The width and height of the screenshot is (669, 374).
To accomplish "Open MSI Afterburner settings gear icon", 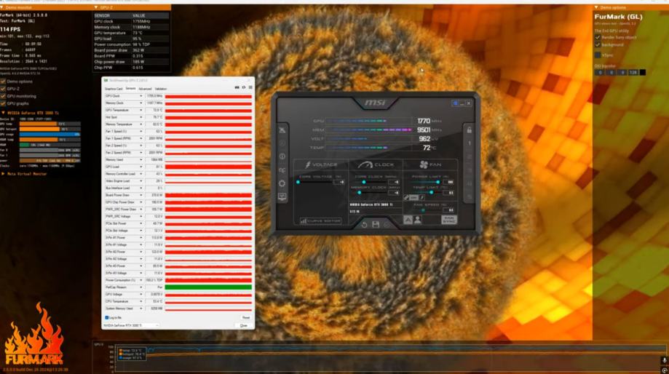I will pyautogui.click(x=282, y=183).
